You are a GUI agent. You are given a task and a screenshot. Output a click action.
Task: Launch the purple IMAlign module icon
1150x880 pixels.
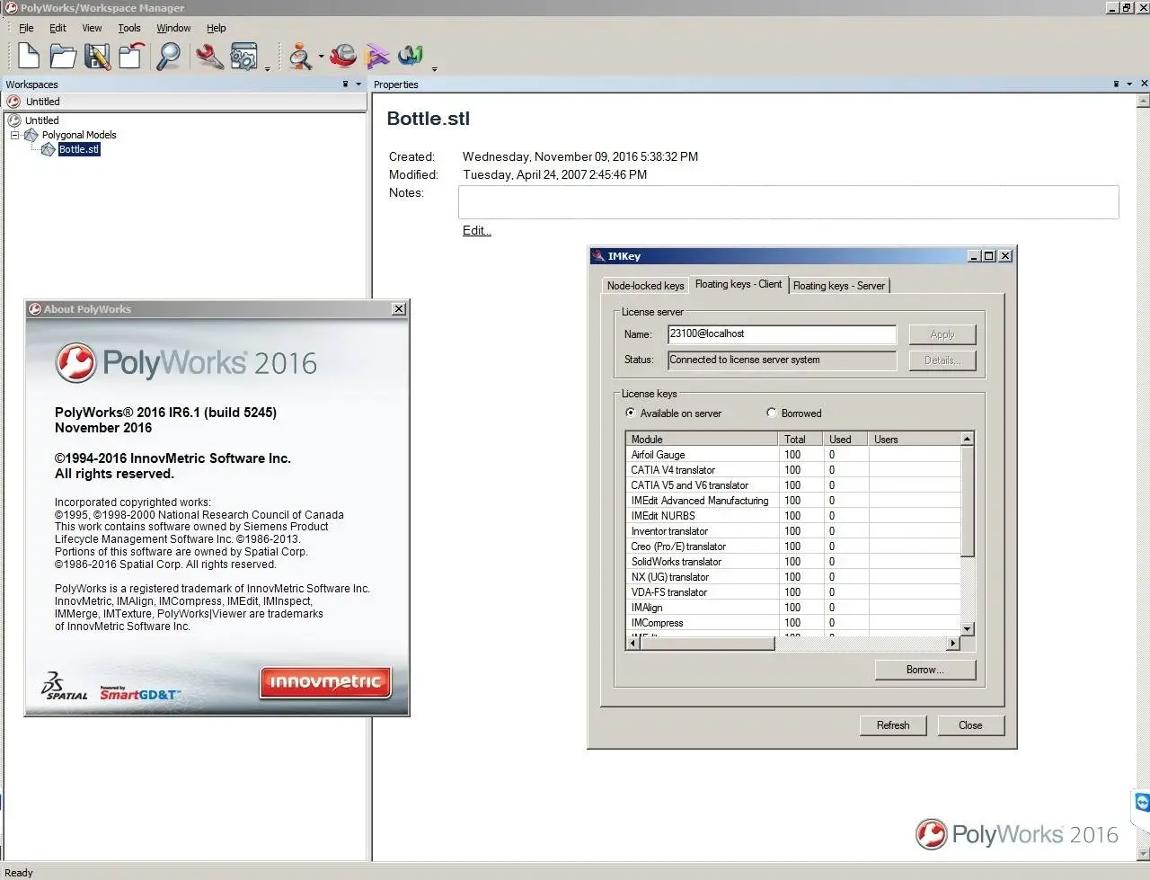coord(377,56)
